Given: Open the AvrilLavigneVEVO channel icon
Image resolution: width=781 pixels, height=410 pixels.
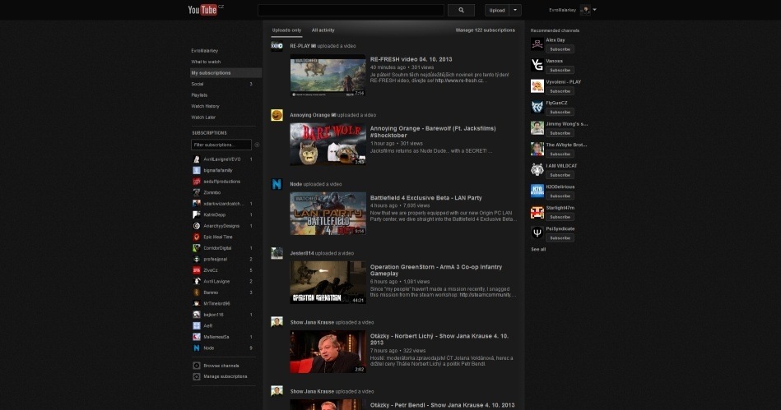Looking at the screenshot, I should [x=196, y=159].
